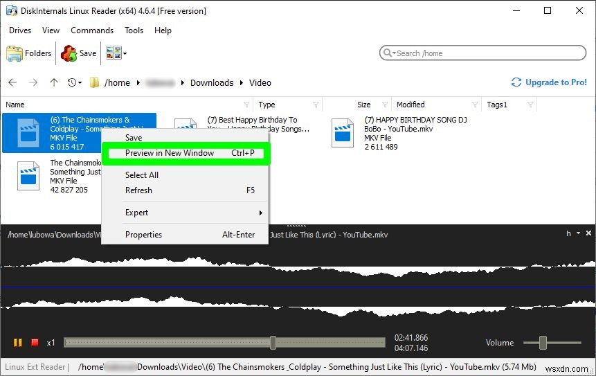This screenshot has width=596, height=376.
Task: Select Best Happy Birthday To You file
Action: pos(258,125)
